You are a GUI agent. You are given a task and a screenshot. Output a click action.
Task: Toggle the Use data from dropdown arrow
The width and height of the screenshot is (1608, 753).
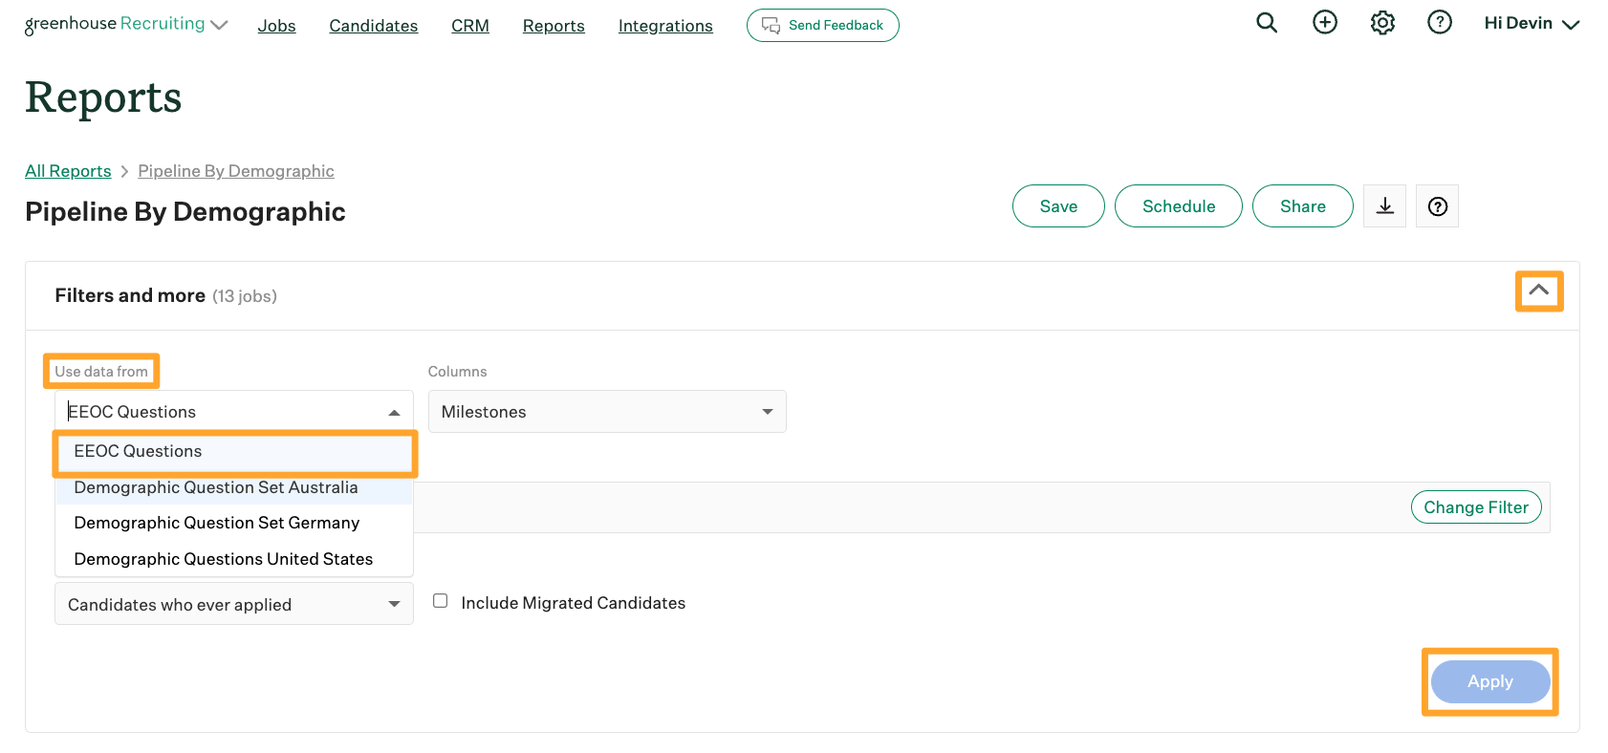(394, 412)
